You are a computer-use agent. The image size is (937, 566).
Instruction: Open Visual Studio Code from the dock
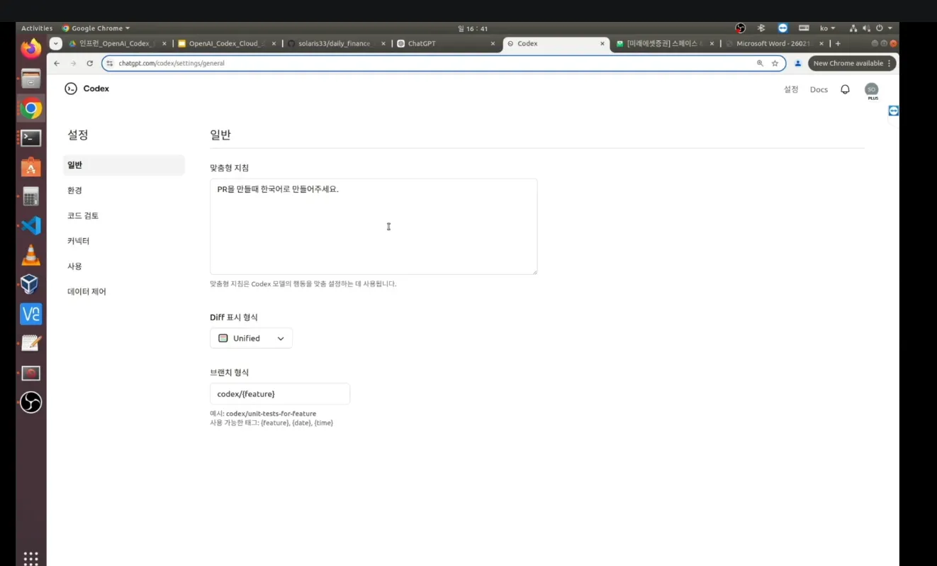[30, 226]
